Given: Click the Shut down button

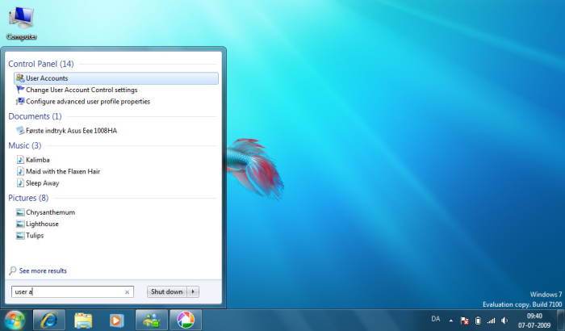Looking at the screenshot, I should point(167,291).
